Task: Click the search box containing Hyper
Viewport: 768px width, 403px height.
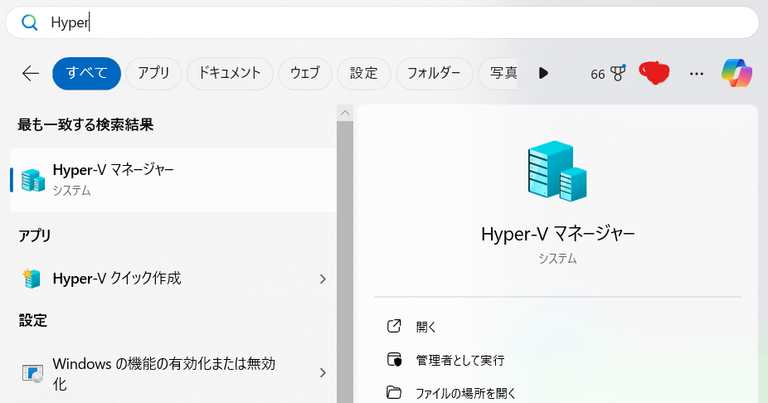Action: tap(382, 22)
